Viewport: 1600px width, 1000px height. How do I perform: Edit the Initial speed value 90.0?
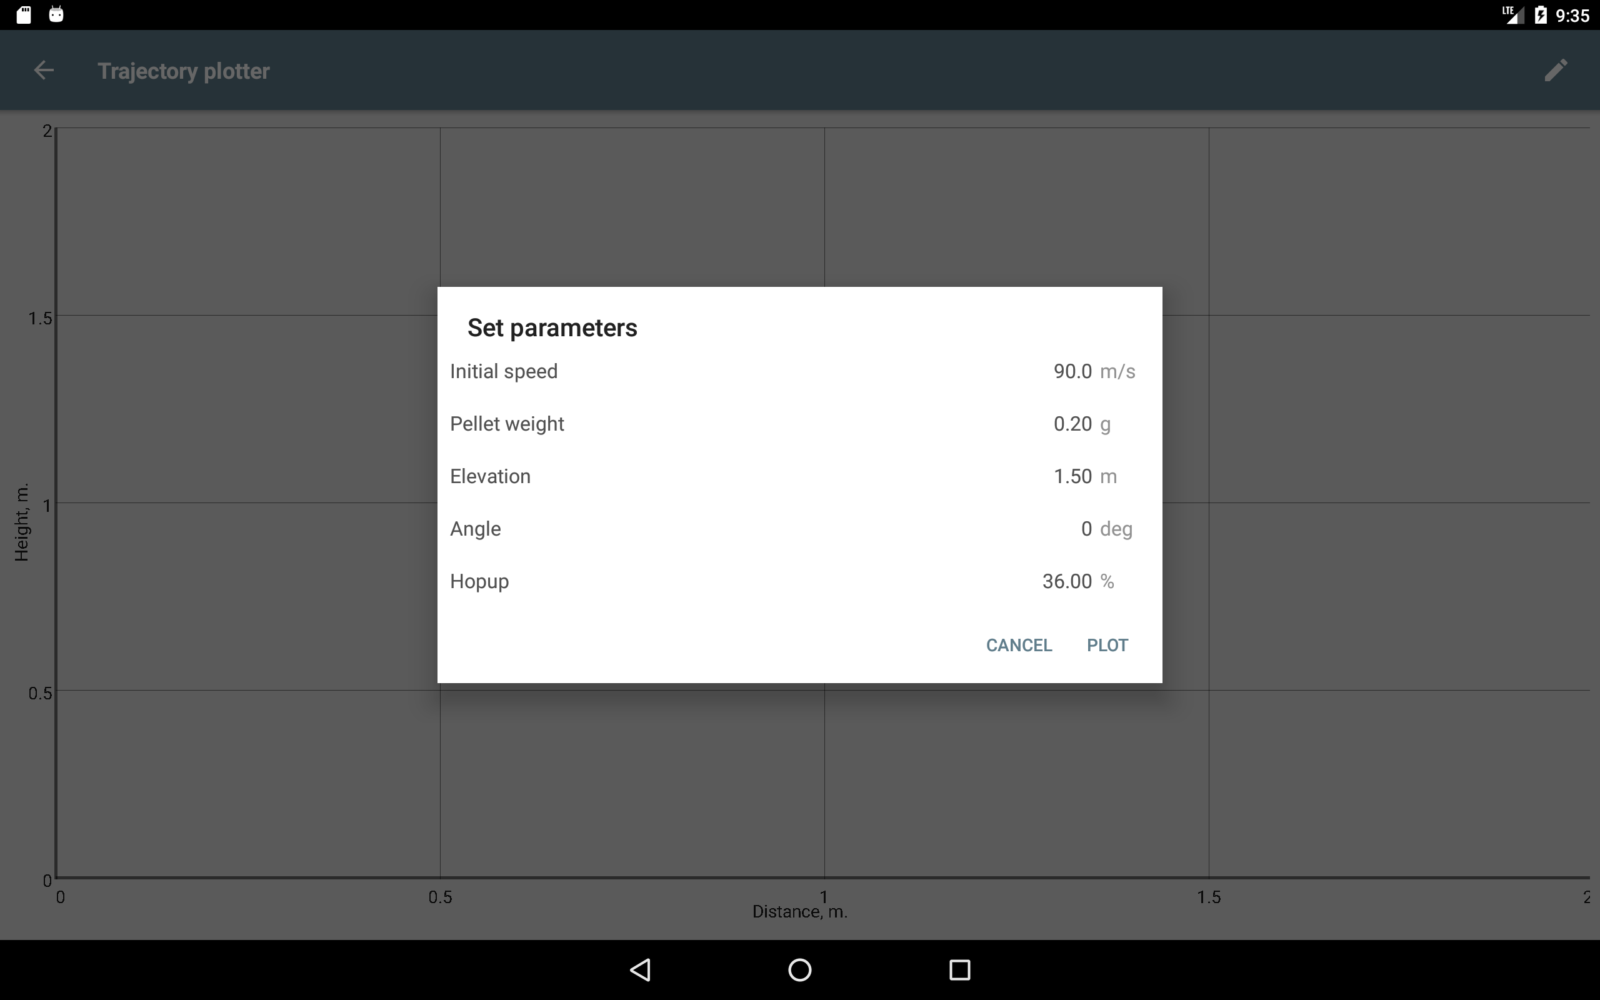click(1072, 371)
